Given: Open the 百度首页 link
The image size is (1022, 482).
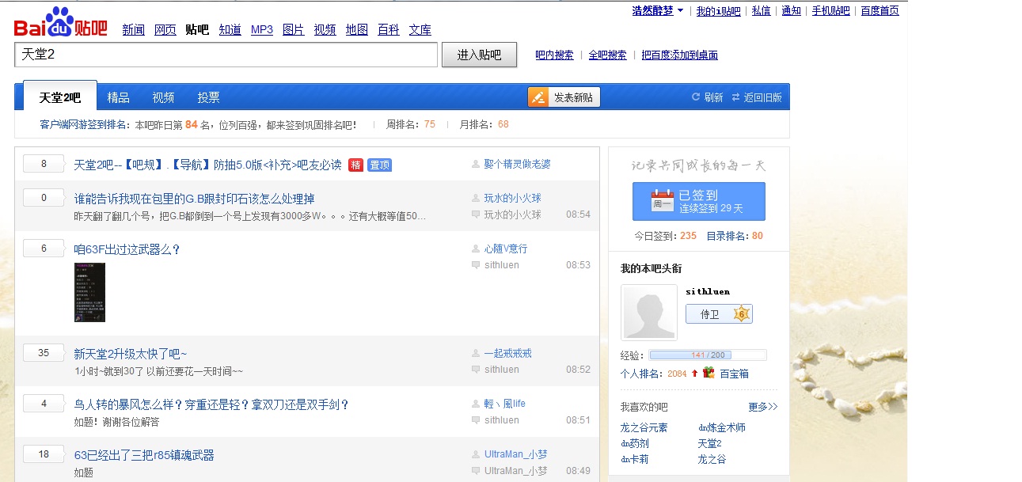Looking at the screenshot, I should tap(880, 10).
